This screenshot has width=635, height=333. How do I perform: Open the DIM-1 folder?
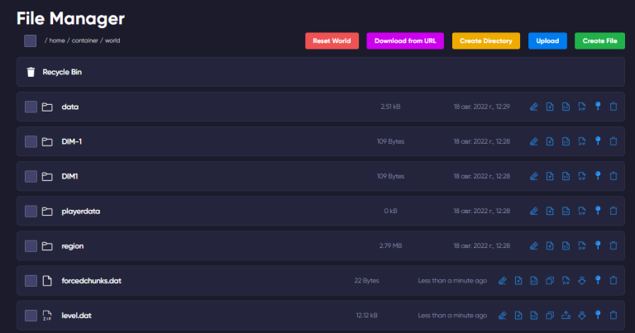pyautogui.click(x=72, y=141)
